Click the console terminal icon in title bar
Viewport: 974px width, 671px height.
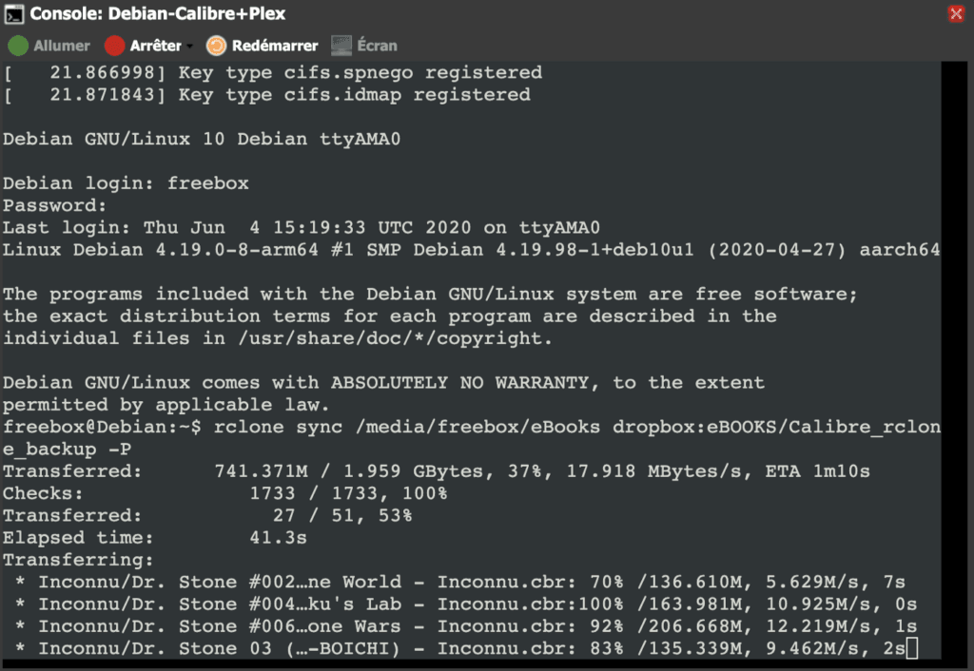[x=13, y=13]
